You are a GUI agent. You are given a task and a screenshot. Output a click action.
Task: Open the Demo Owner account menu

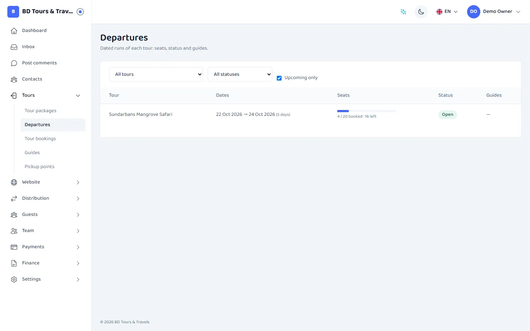494,12
